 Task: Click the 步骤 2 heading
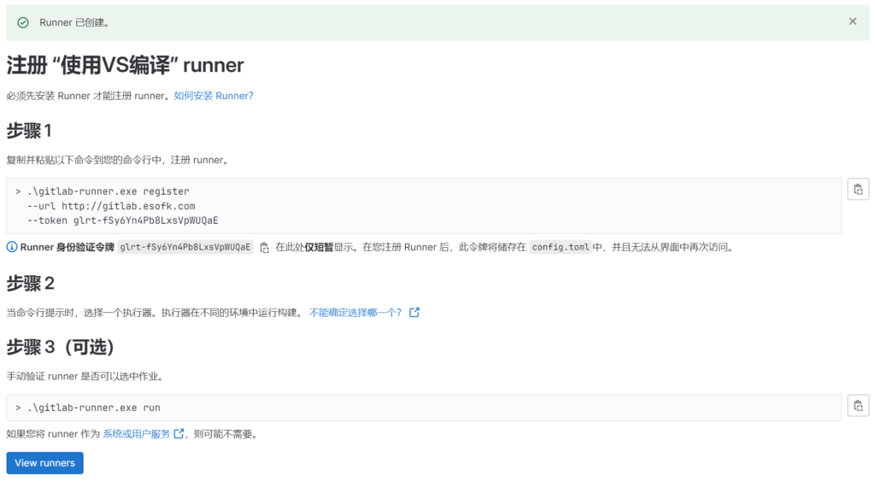(x=30, y=283)
